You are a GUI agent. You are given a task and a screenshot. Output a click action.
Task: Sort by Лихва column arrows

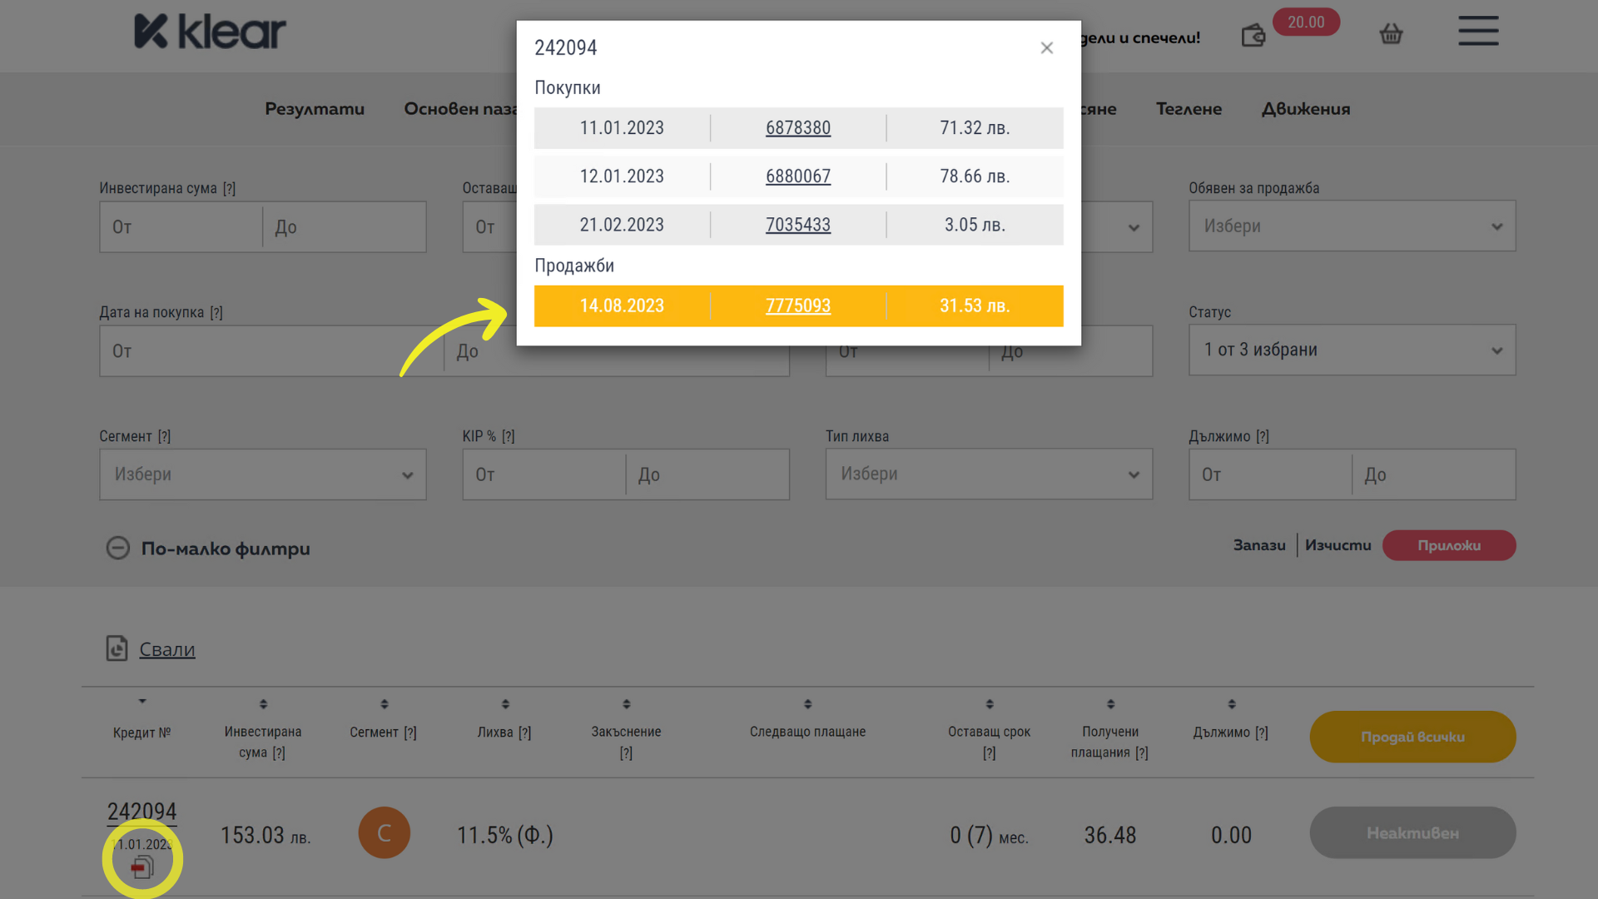505,704
